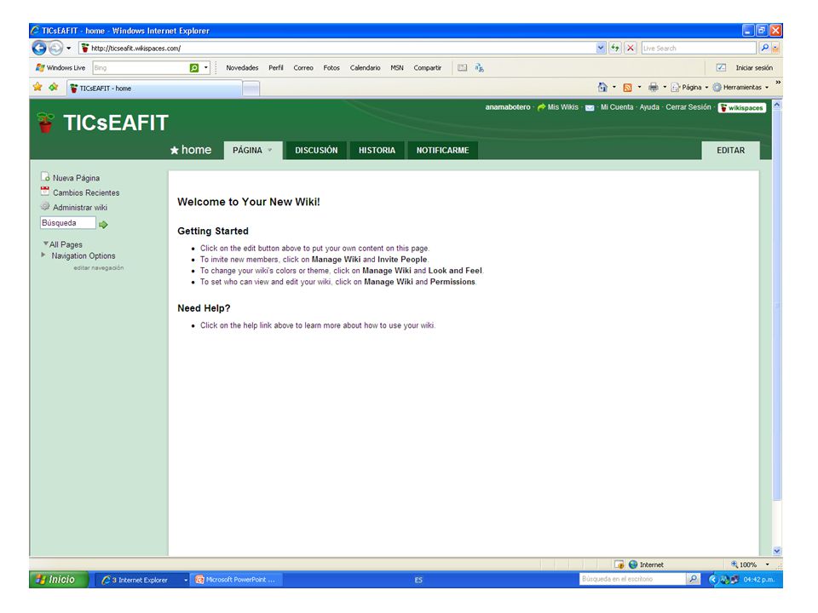Open Correo in Windows Live toolbar
This screenshot has width=818, height=613.
pyautogui.click(x=303, y=68)
